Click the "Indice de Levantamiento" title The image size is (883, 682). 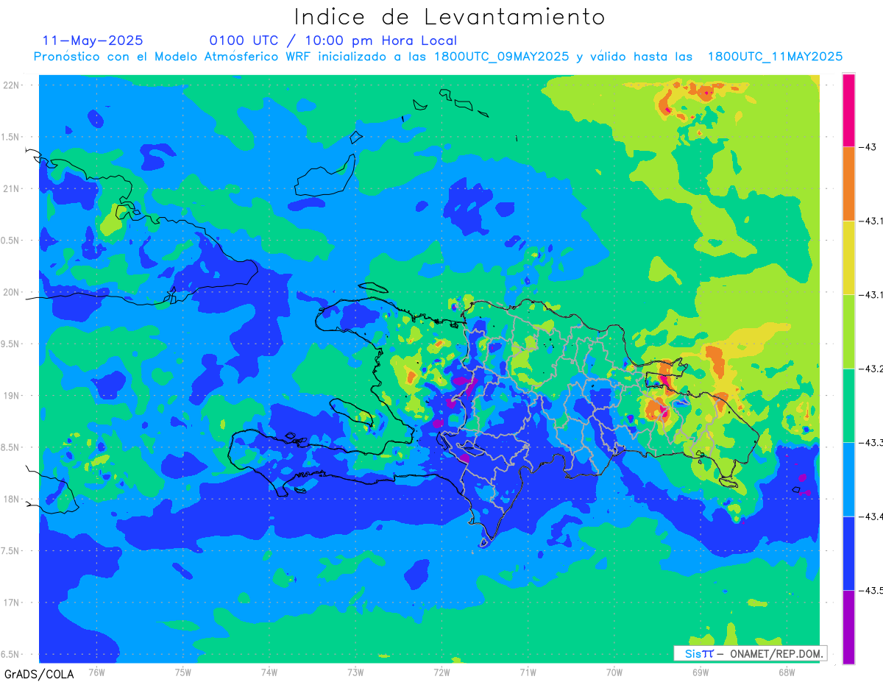click(x=450, y=17)
